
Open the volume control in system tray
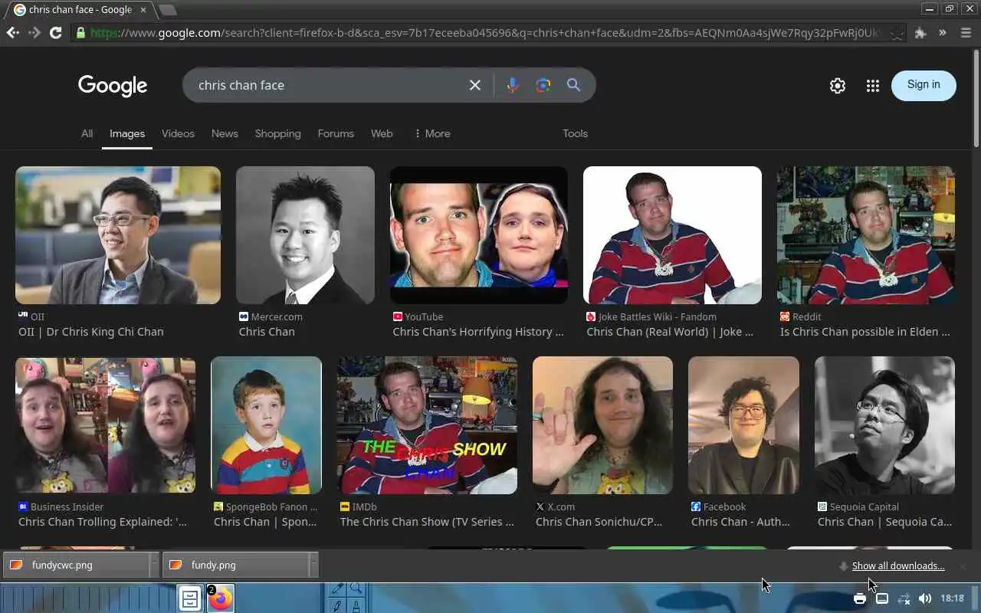(925, 598)
